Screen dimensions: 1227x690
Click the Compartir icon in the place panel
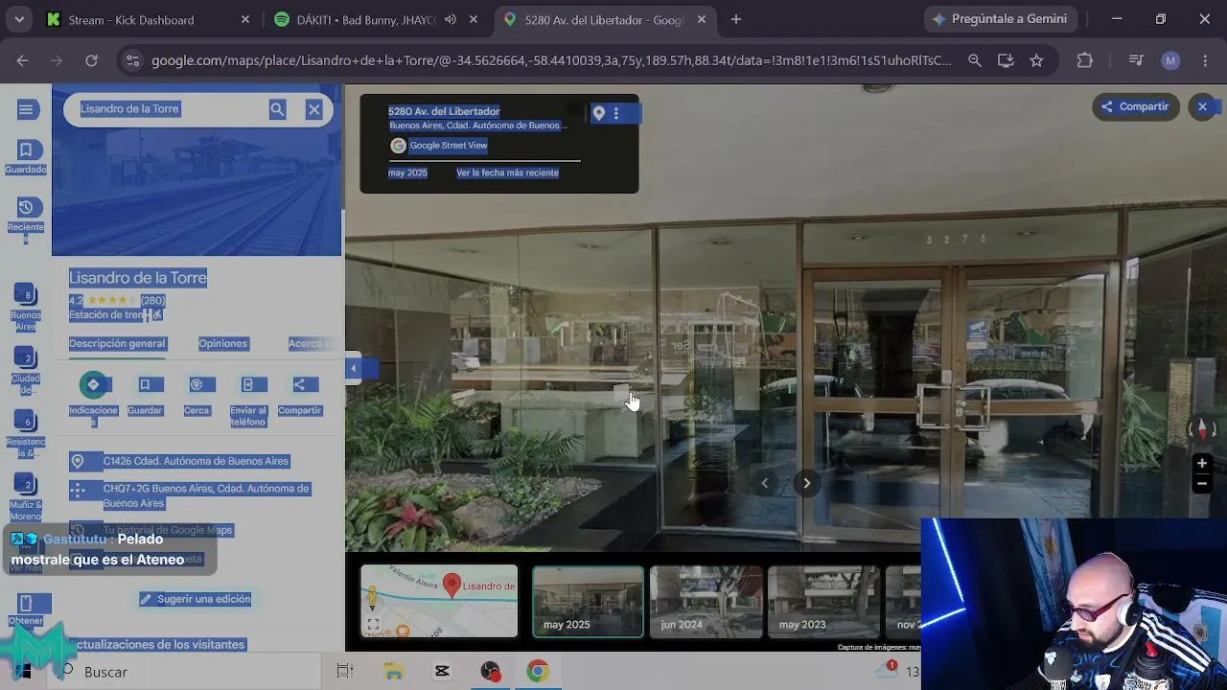pos(299,384)
